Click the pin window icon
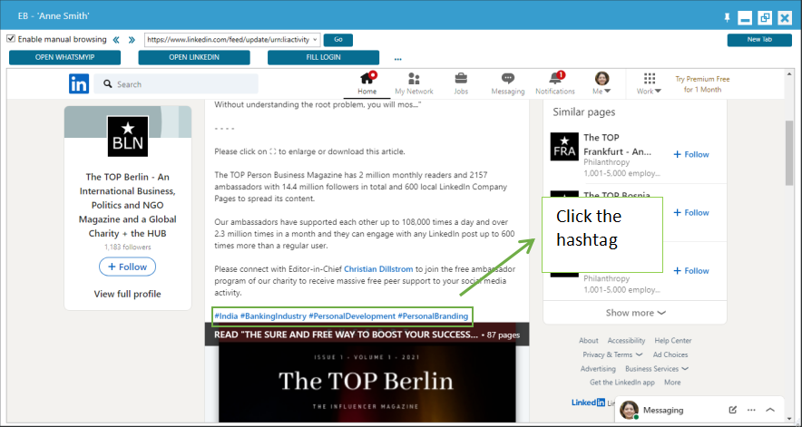 click(727, 18)
